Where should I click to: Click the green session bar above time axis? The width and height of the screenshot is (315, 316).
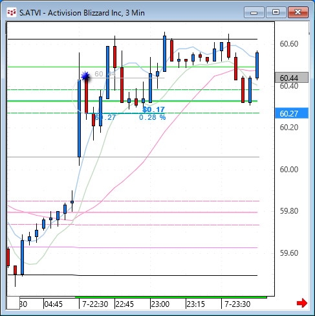click(171, 297)
